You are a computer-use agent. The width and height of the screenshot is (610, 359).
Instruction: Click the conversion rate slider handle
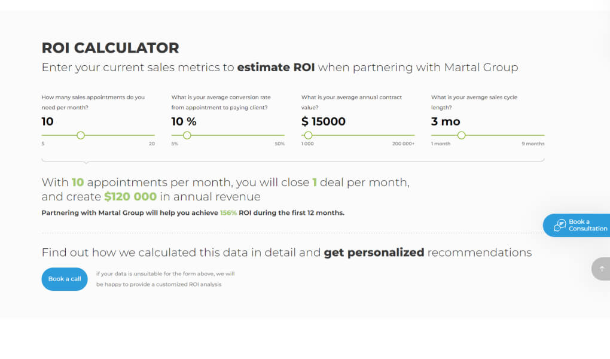[187, 135]
